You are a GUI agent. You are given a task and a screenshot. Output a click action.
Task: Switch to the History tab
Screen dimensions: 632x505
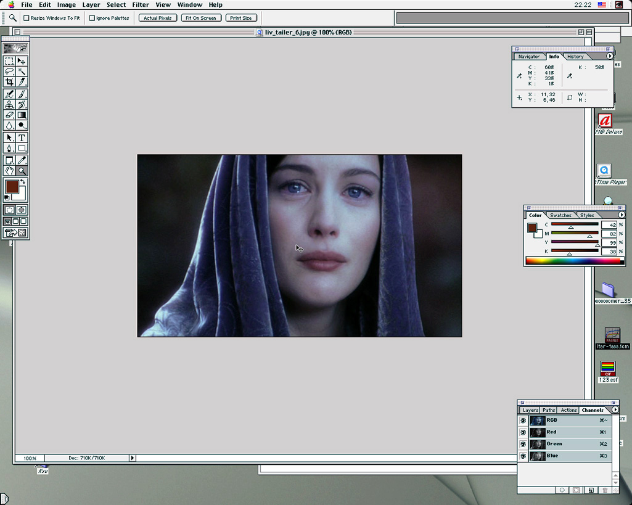(575, 57)
